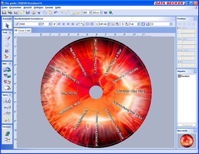Toggle the first circle text direction button
This screenshot has width=199, height=154.
(88, 24)
